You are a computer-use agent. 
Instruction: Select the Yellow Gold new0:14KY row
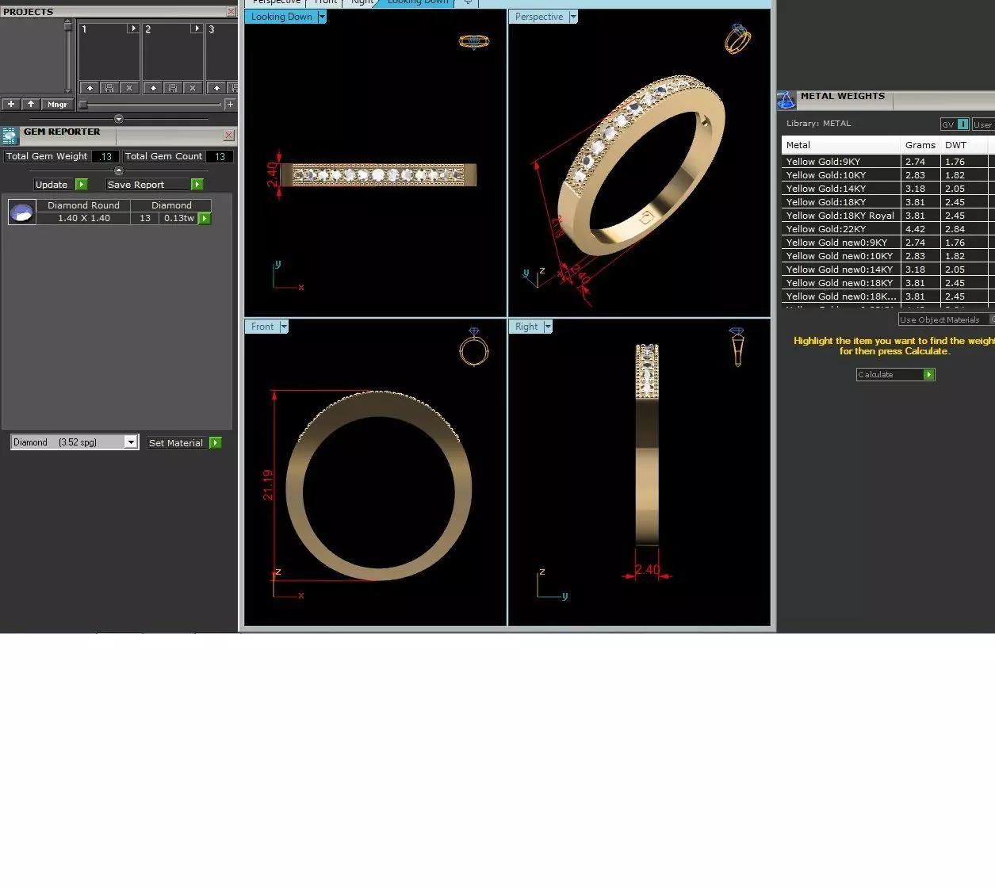[x=888, y=270]
